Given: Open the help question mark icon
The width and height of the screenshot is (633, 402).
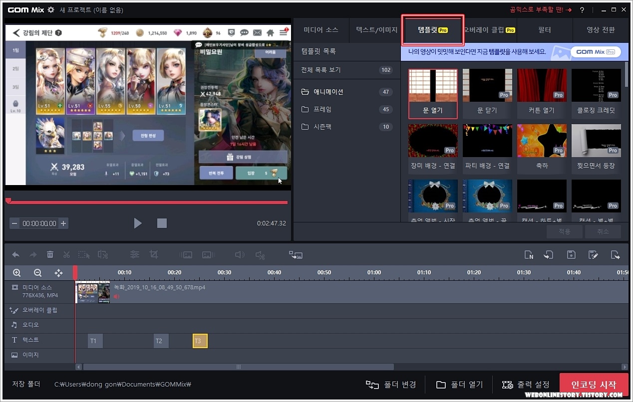Looking at the screenshot, I should [x=582, y=10].
